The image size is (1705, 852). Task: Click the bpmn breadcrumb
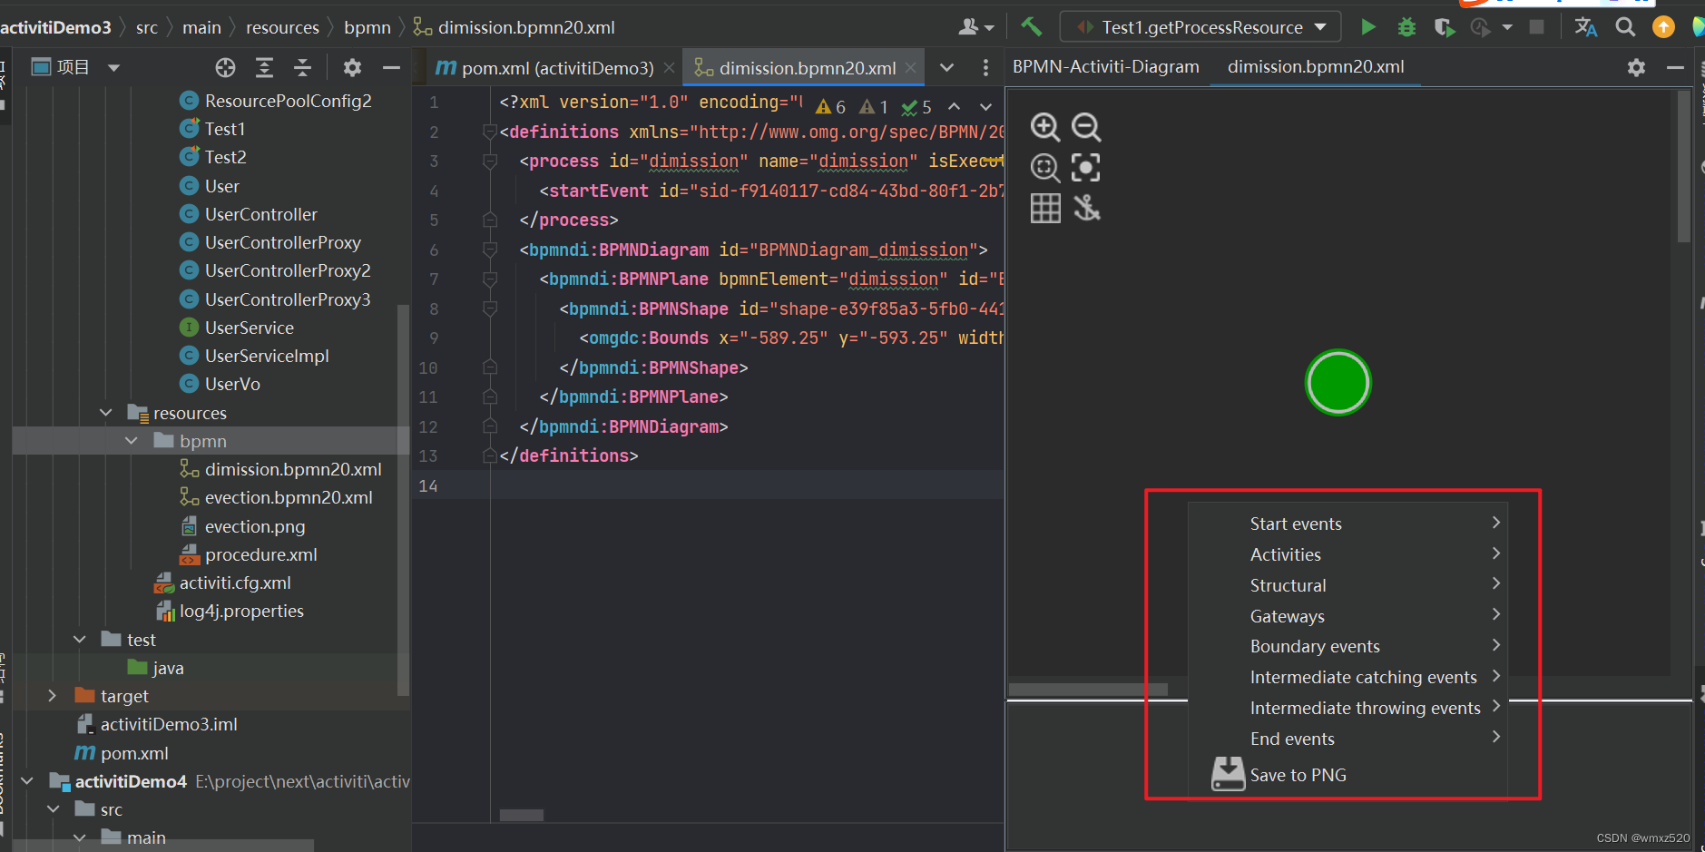tap(367, 27)
